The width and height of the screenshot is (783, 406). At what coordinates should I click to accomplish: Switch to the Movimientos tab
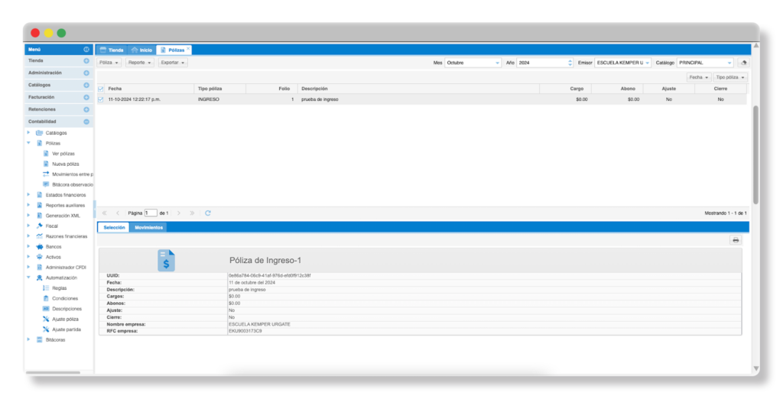148,227
